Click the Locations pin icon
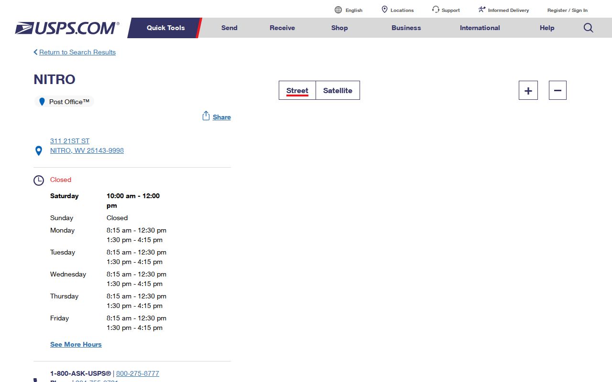 tap(384, 10)
